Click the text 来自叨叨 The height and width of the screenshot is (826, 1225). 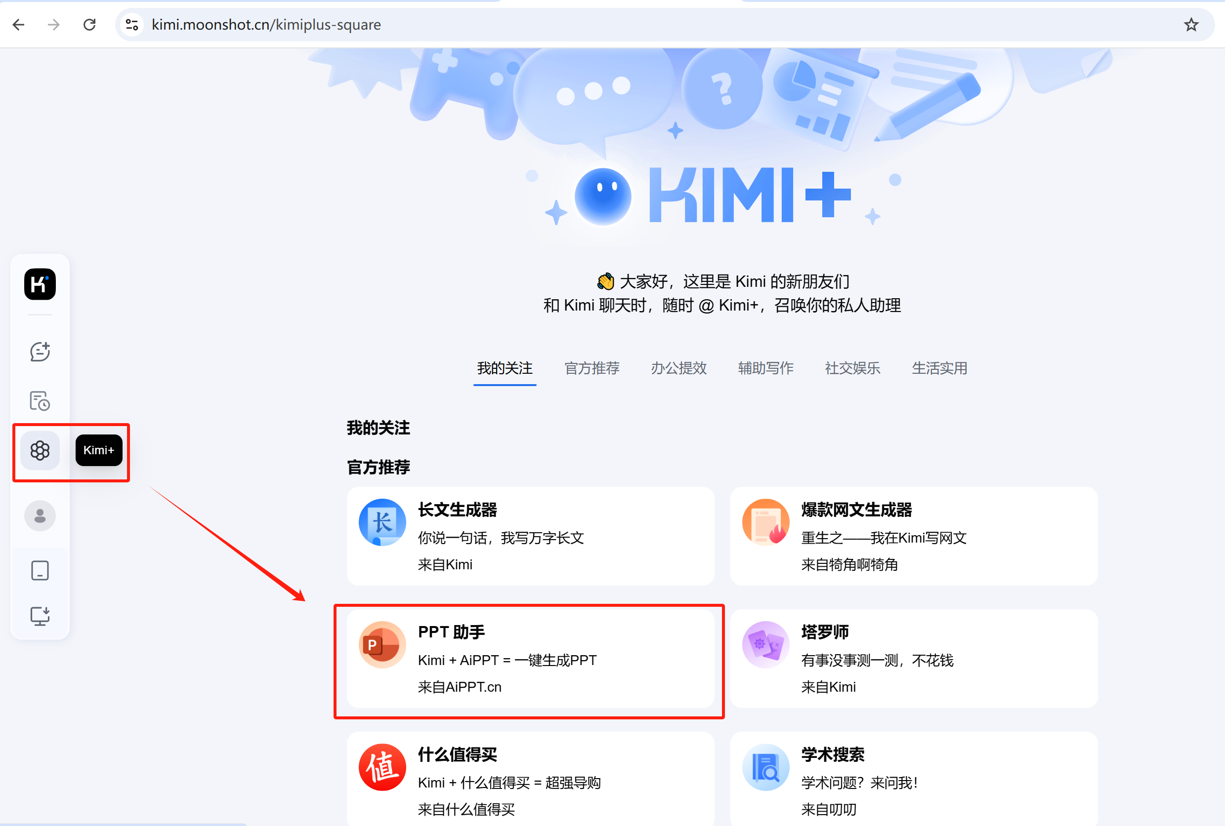tap(829, 810)
